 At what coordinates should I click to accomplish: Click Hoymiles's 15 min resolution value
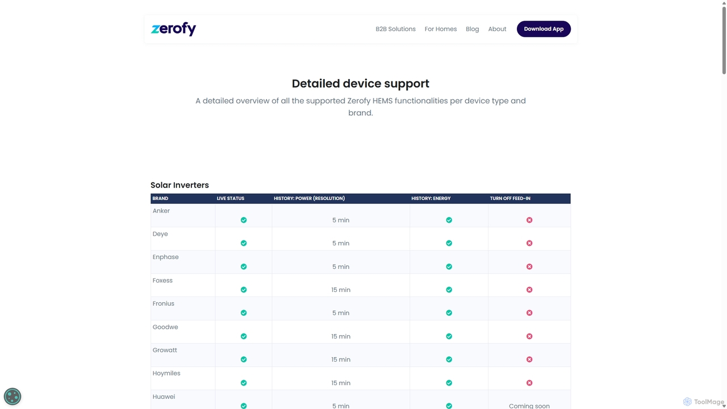point(341,383)
